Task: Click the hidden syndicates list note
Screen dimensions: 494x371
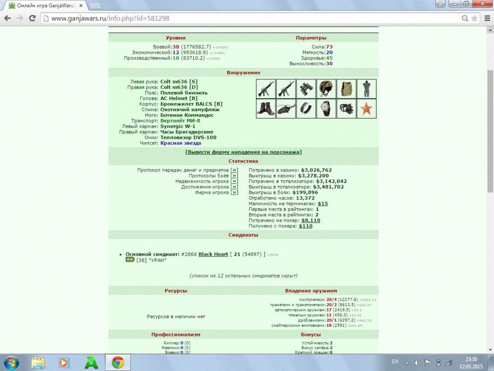Action: [x=243, y=275]
